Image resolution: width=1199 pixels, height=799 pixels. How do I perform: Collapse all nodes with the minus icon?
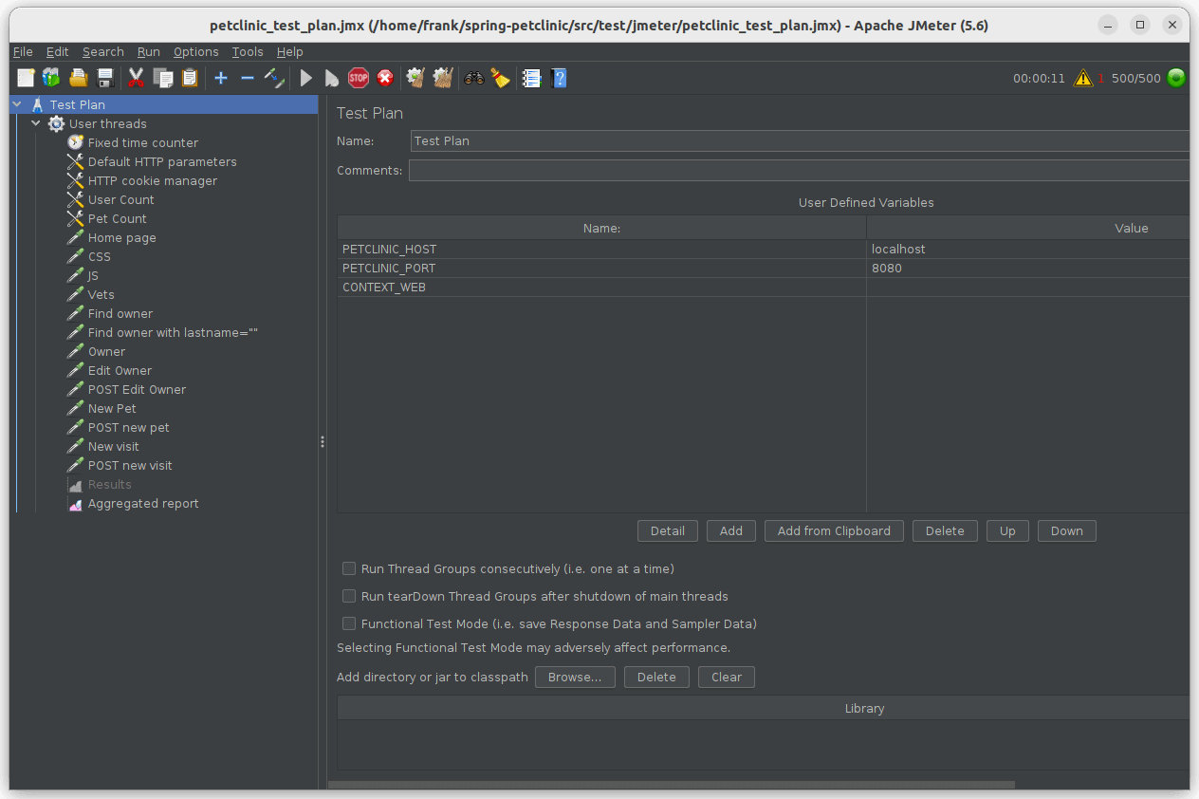248,78
